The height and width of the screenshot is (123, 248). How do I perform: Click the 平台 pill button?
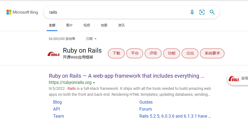(x=135, y=53)
